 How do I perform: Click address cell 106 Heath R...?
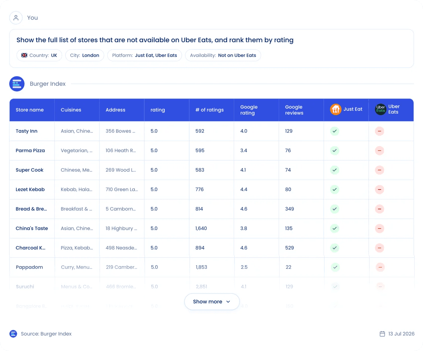(x=121, y=151)
